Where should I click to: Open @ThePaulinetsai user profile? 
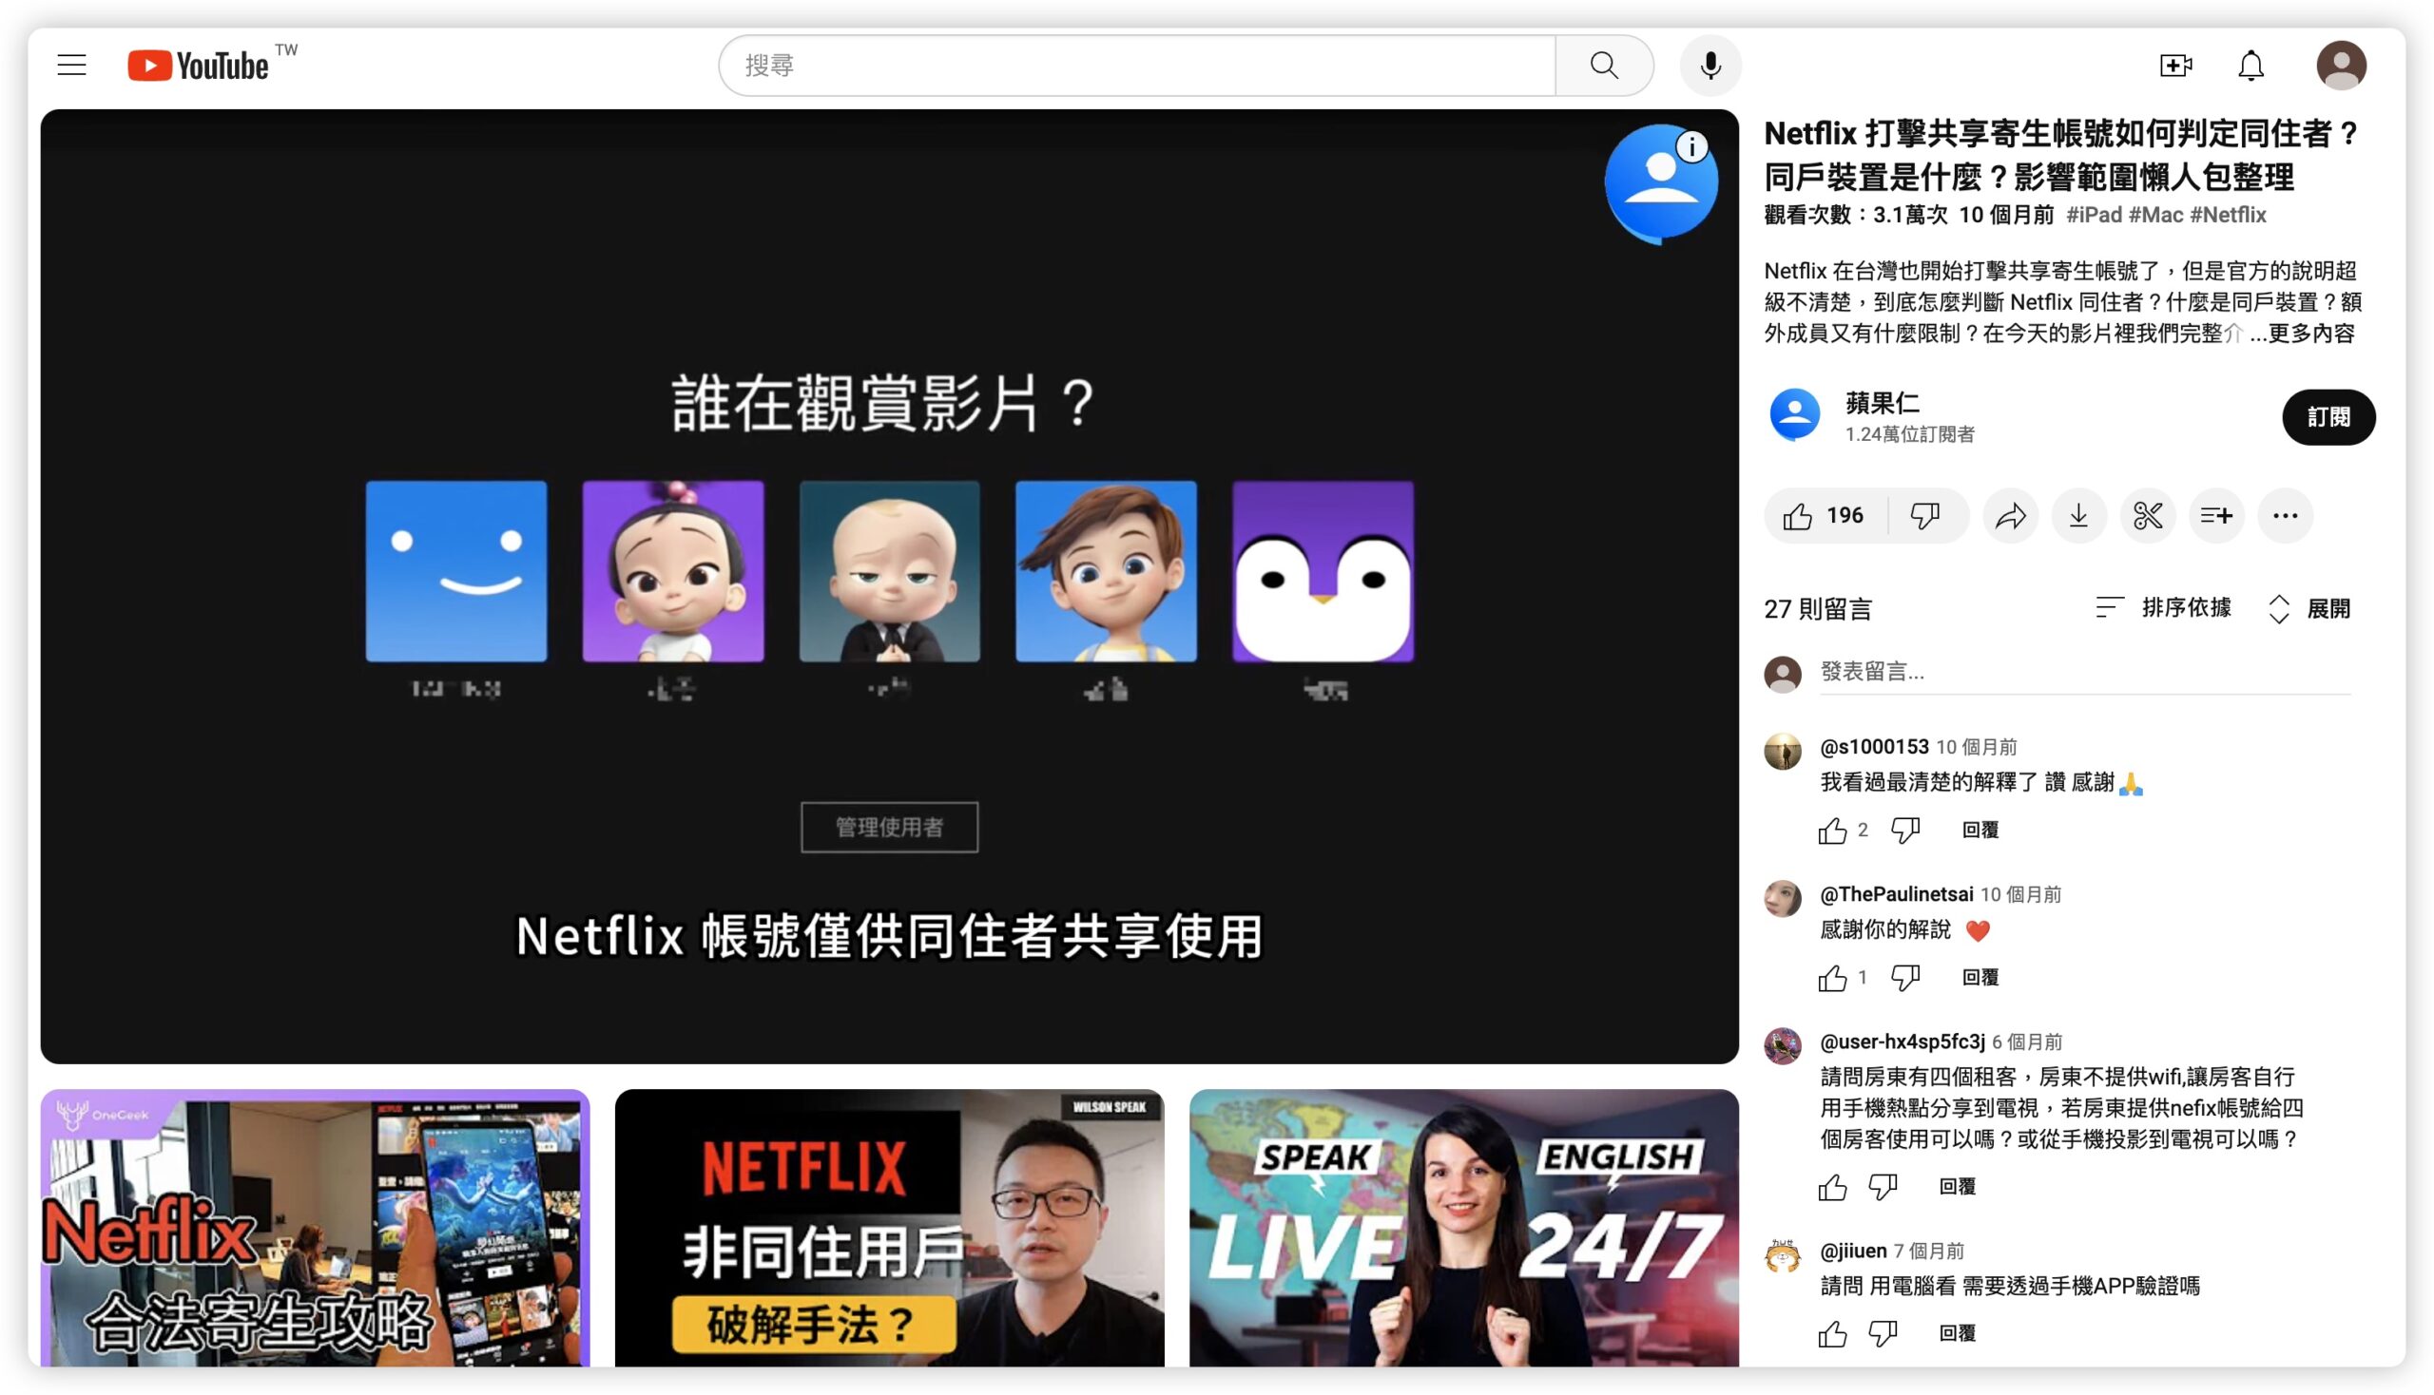coord(1895,894)
